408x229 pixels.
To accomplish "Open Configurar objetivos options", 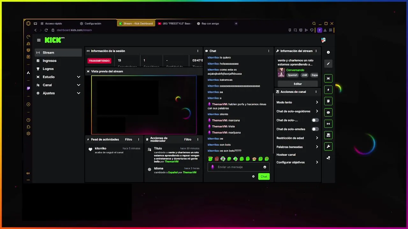I will [297, 162].
